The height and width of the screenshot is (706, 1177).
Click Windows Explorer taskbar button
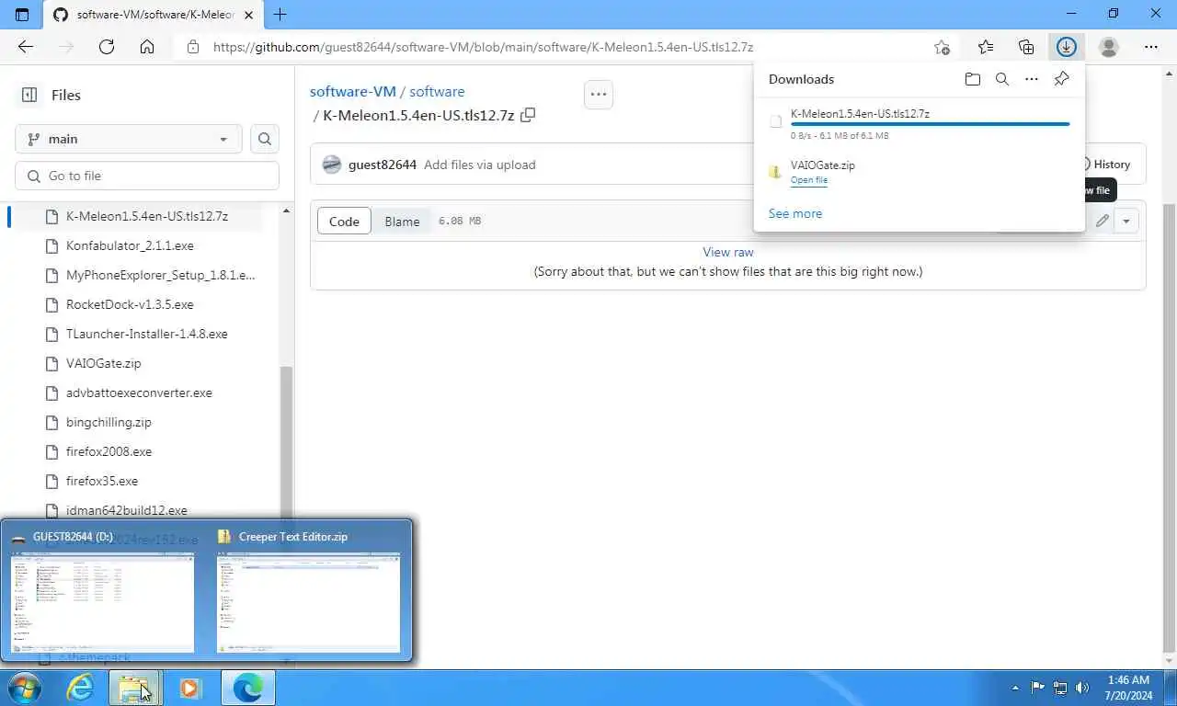[x=135, y=688]
